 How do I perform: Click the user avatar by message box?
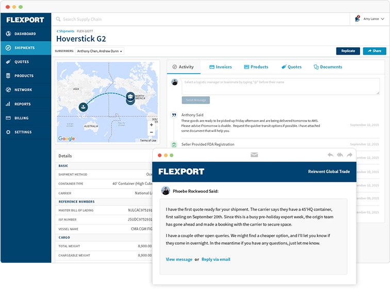click(x=174, y=82)
